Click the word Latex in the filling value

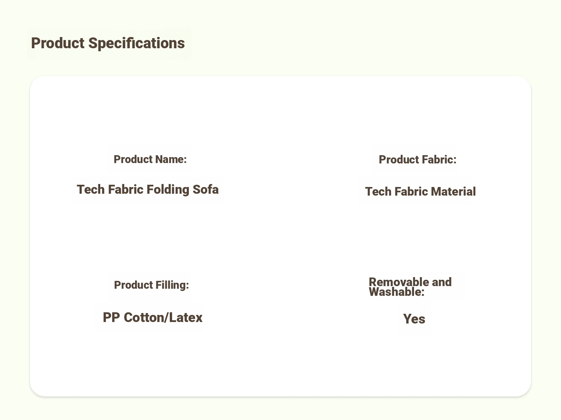click(x=186, y=318)
